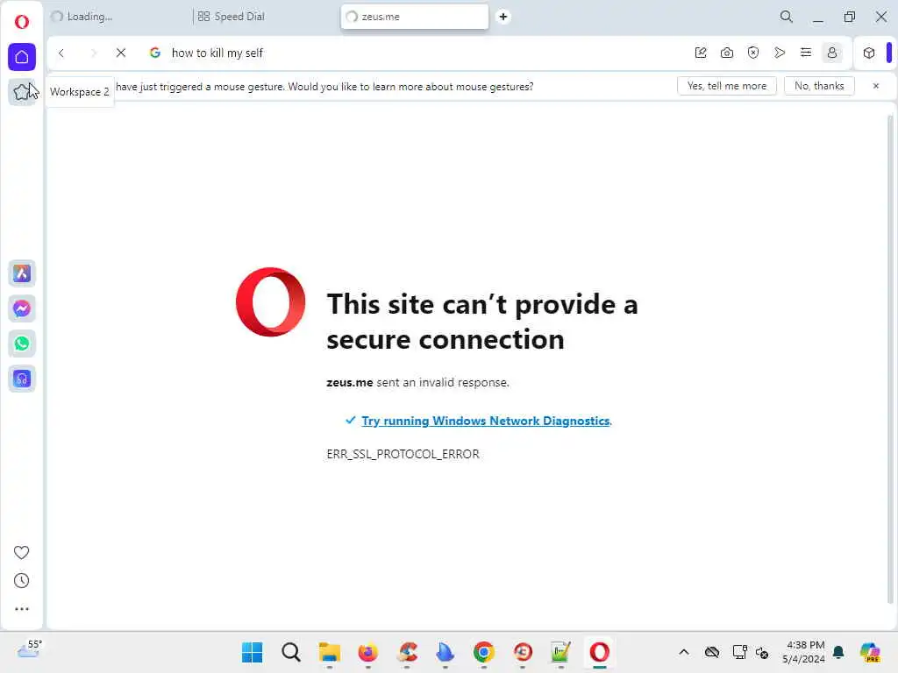Open the Aria AI sidebar icon
Image resolution: width=898 pixels, height=673 pixels.
pos(22,273)
